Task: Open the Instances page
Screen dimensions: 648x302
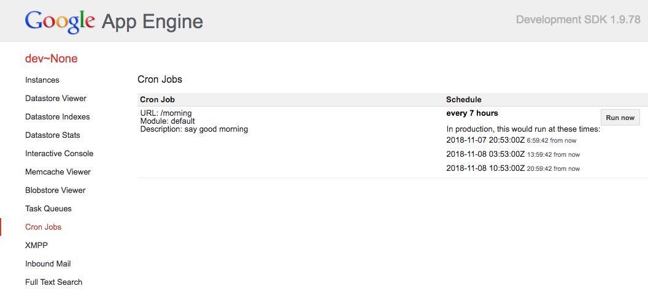Action: [x=42, y=80]
